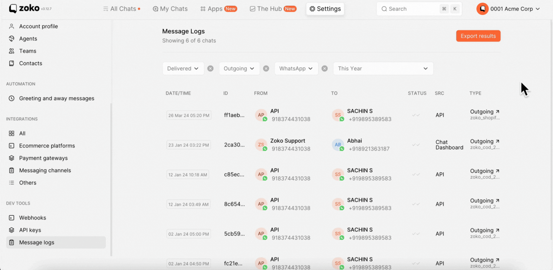Click delivered checkmarks in 12 Jan 03:49 AM row

coord(416,204)
